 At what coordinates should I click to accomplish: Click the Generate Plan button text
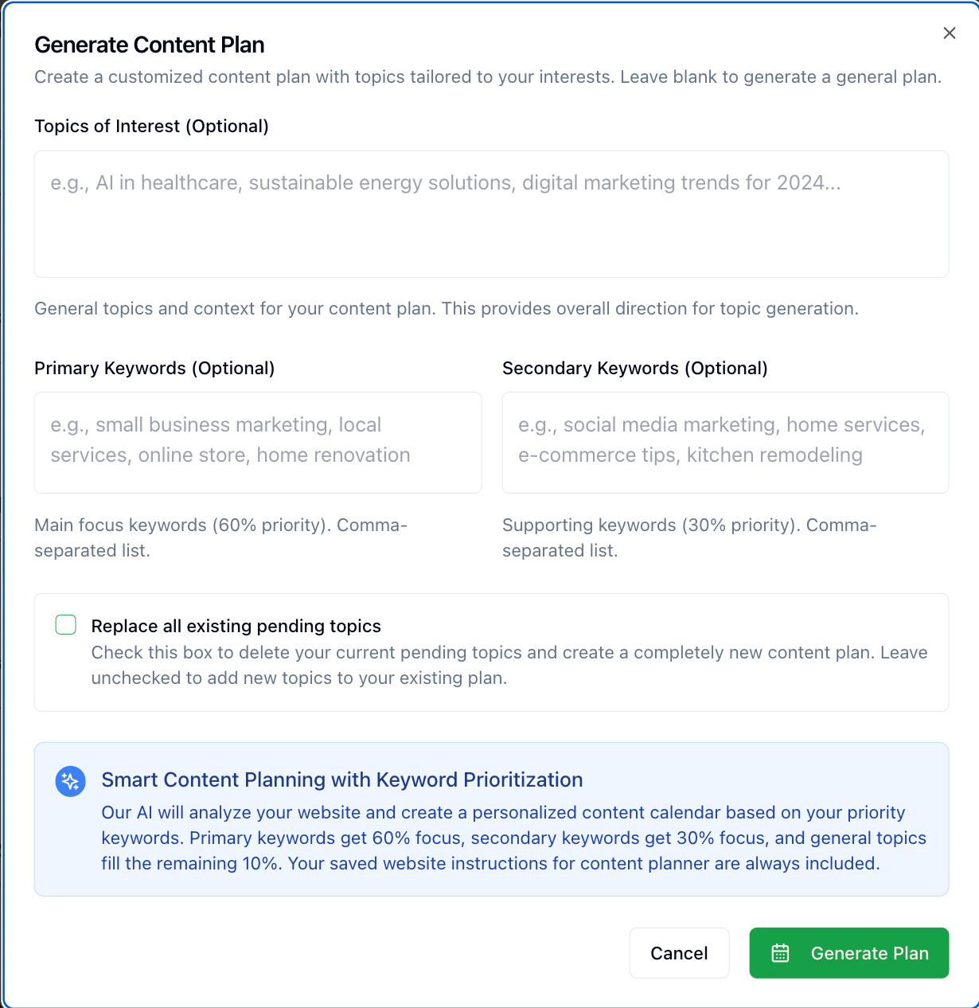869,953
